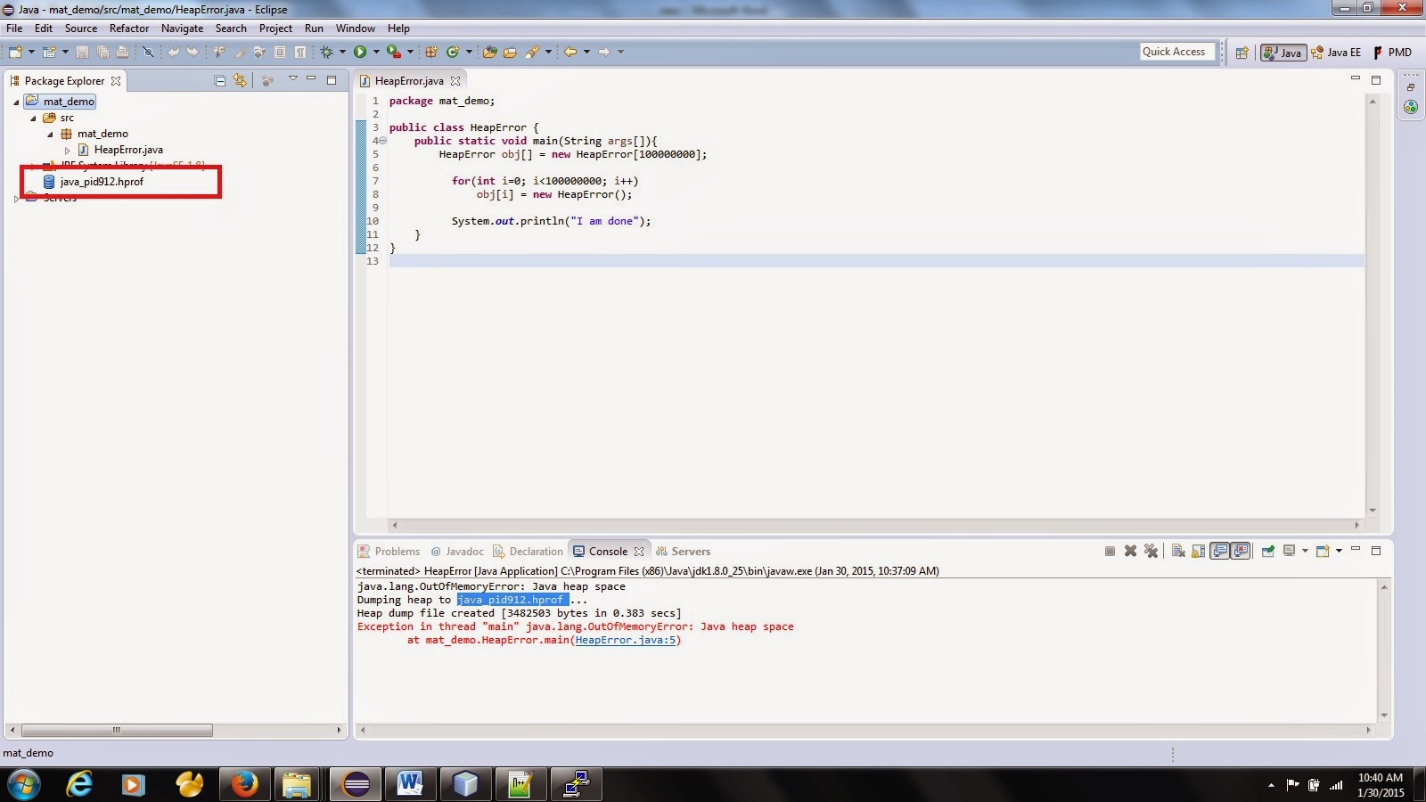Click the Open Perspective icon
Image resolution: width=1426 pixels, height=802 pixels.
pyautogui.click(x=1242, y=53)
